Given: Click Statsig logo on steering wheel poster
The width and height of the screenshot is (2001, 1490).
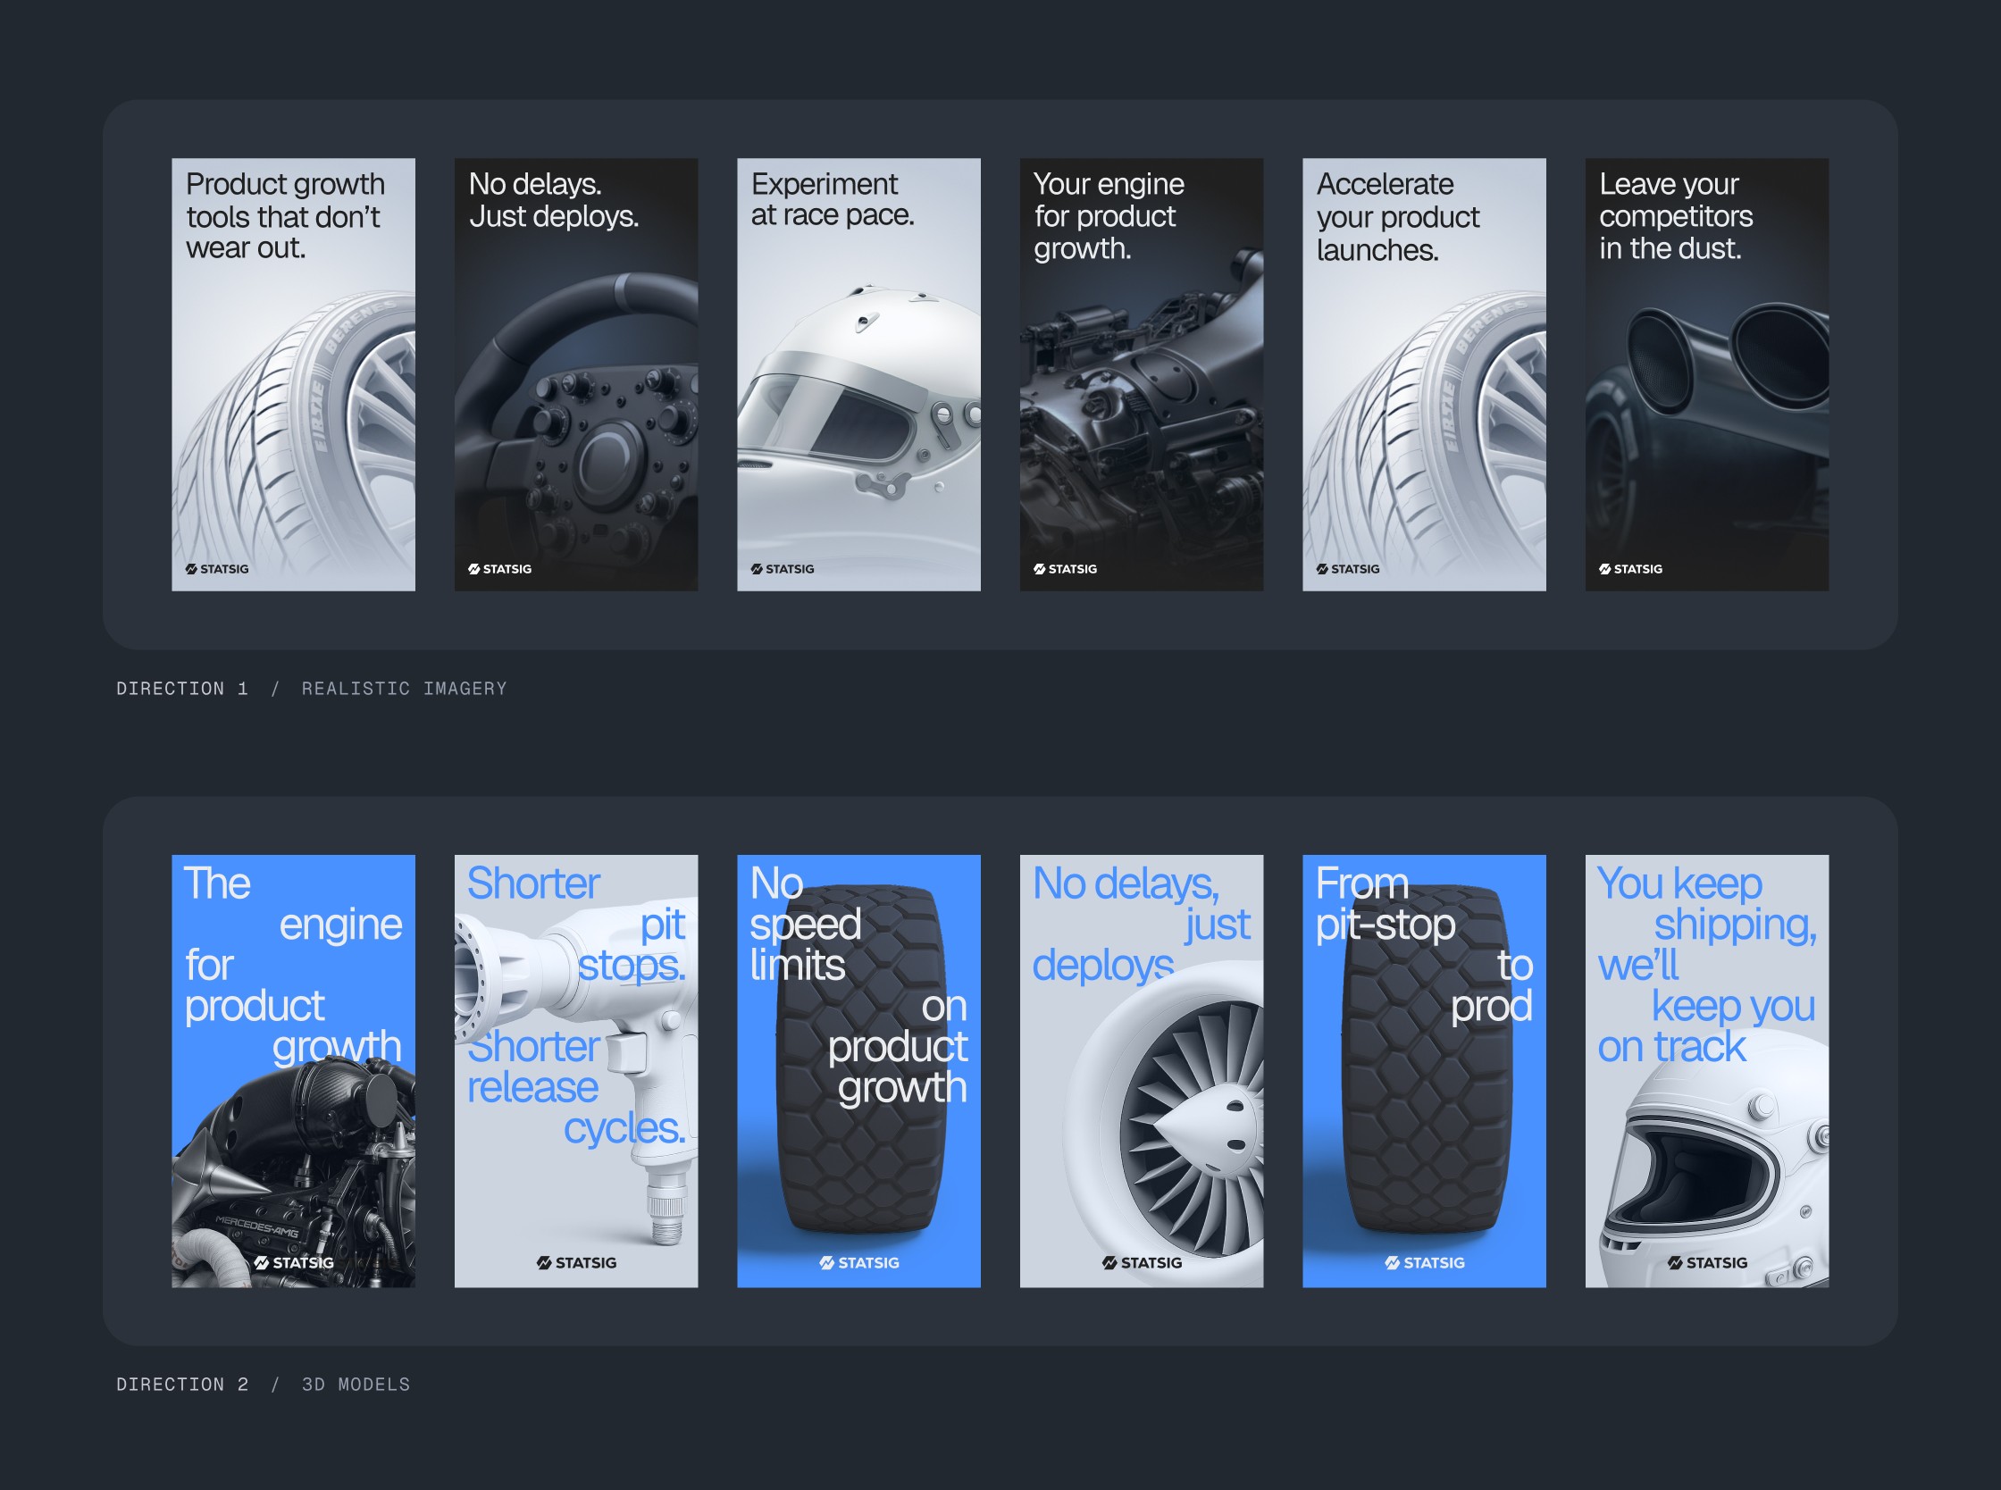Looking at the screenshot, I should (499, 569).
